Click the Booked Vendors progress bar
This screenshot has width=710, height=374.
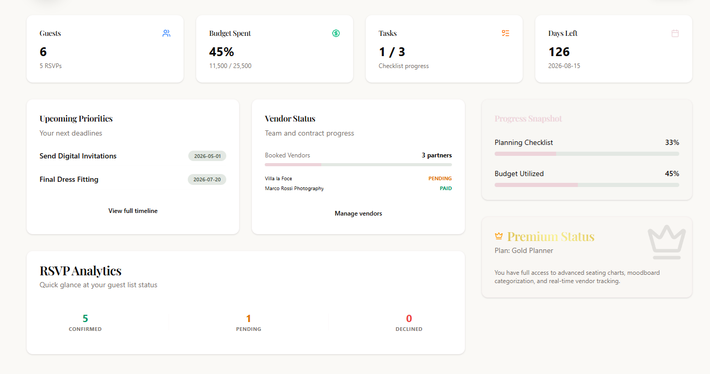(x=358, y=164)
